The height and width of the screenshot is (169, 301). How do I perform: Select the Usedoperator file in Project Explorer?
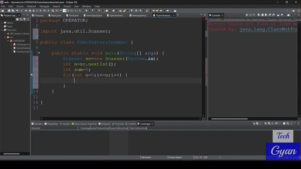coord(22,52)
